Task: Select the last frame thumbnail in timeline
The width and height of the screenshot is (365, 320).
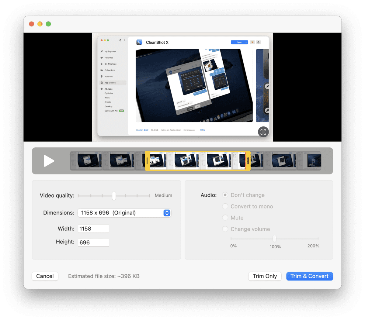Action: tap(309, 161)
